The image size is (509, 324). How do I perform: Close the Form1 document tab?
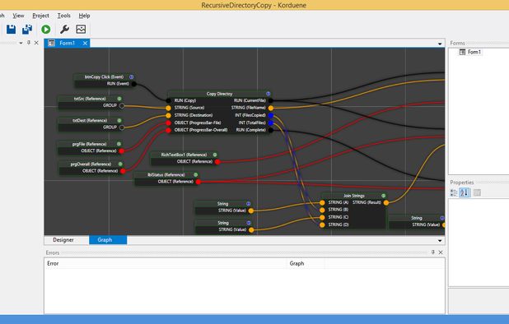85,43
